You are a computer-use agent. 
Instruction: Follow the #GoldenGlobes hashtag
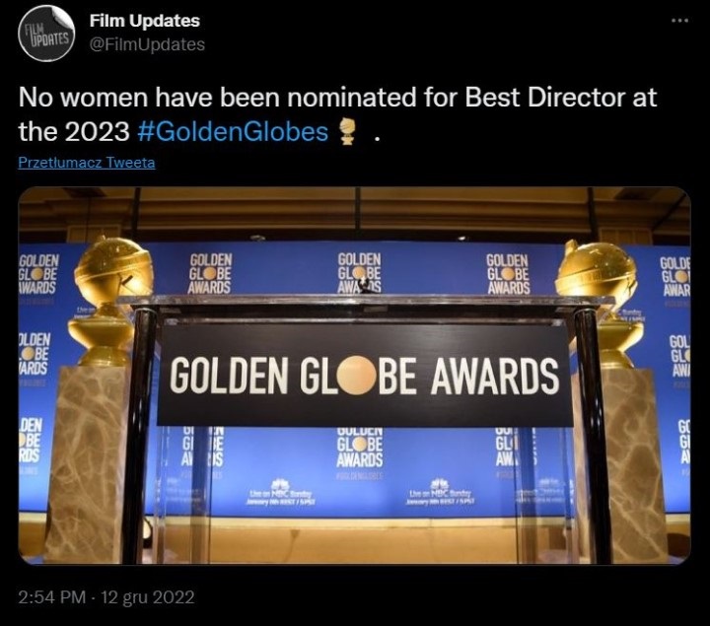[x=232, y=132]
